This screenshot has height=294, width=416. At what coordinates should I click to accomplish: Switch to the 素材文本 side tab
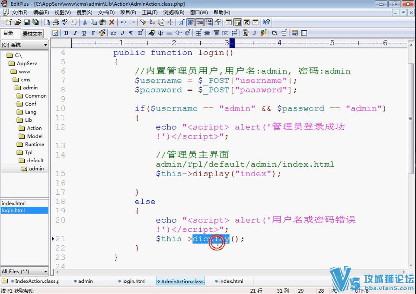[x=32, y=34]
